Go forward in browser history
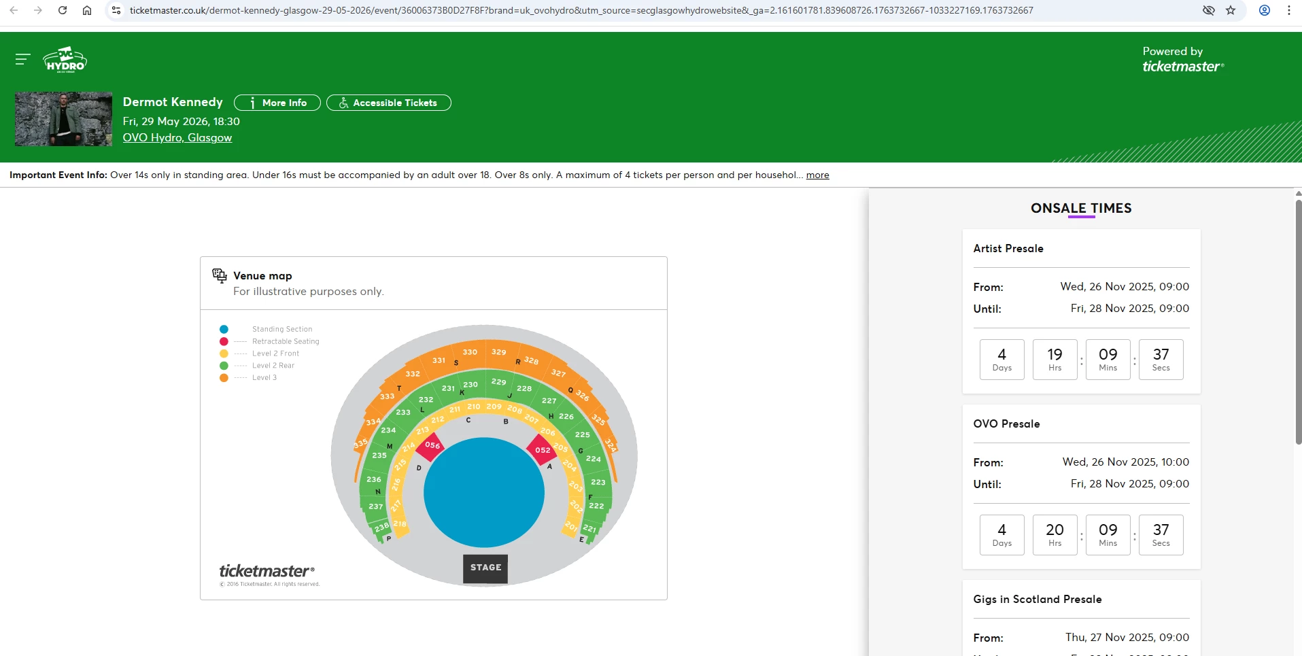The height and width of the screenshot is (656, 1302). click(38, 10)
